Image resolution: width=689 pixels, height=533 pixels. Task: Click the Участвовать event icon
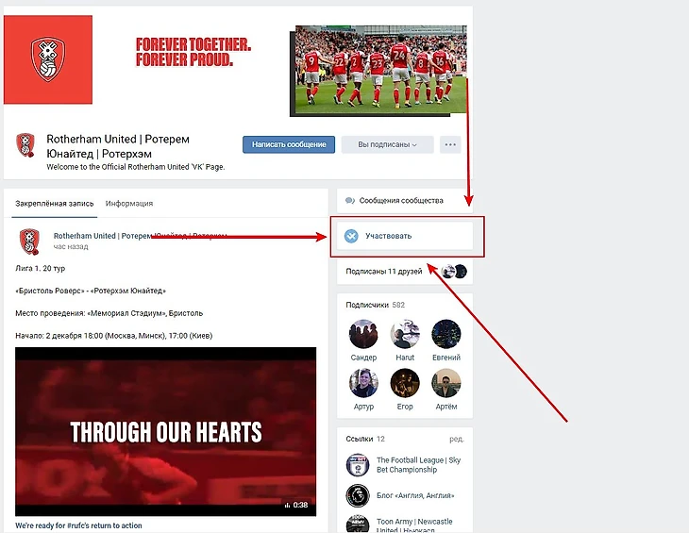(351, 236)
